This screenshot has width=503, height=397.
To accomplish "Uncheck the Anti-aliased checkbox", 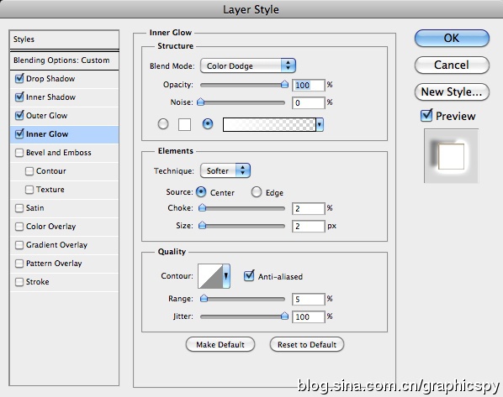I will tap(249, 275).
